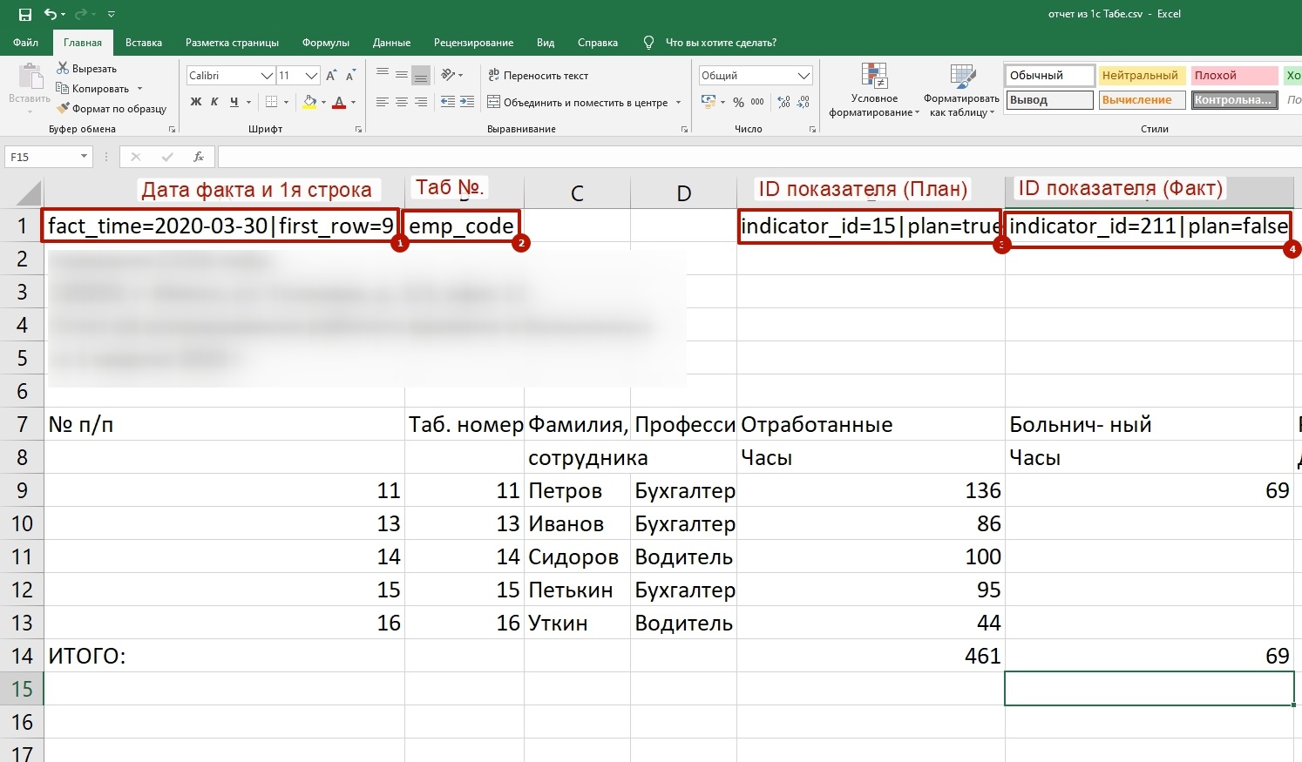This screenshot has width=1302, height=762.
Task: Click the percent style icon
Action: pos(738,102)
